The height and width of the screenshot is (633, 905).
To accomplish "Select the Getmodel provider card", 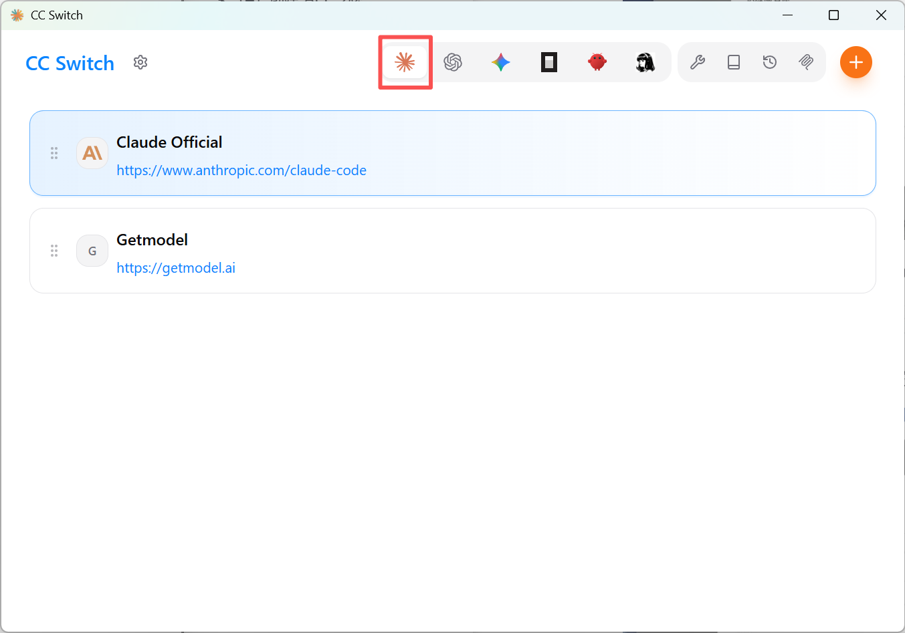I will (x=453, y=251).
